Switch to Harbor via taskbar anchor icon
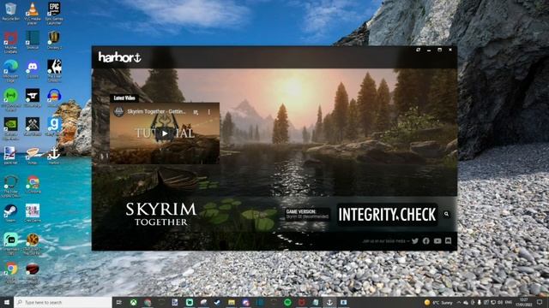549x308 pixels. coord(329,302)
